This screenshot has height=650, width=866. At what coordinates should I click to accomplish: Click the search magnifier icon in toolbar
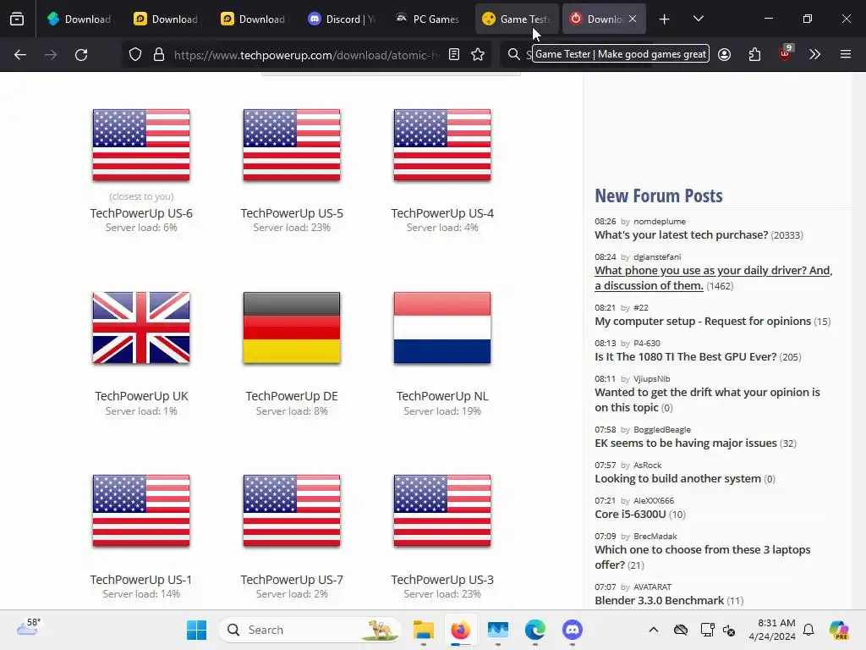point(513,54)
